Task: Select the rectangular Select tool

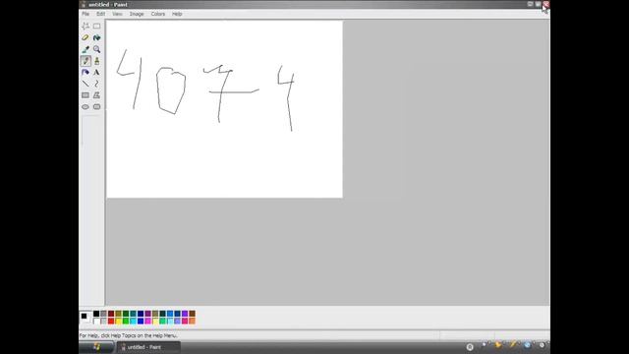Action: (x=96, y=27)
